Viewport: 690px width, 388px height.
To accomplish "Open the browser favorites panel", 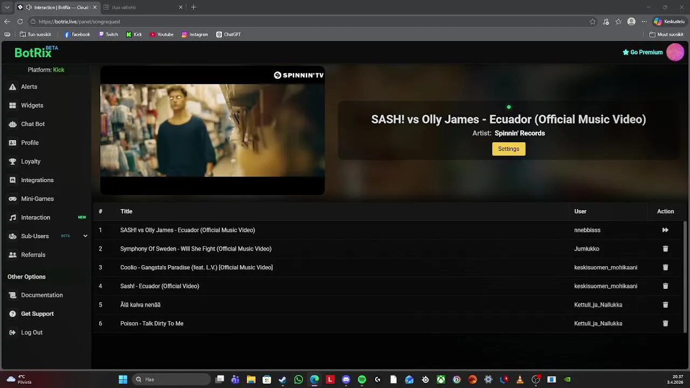I will tap(619, 22).
